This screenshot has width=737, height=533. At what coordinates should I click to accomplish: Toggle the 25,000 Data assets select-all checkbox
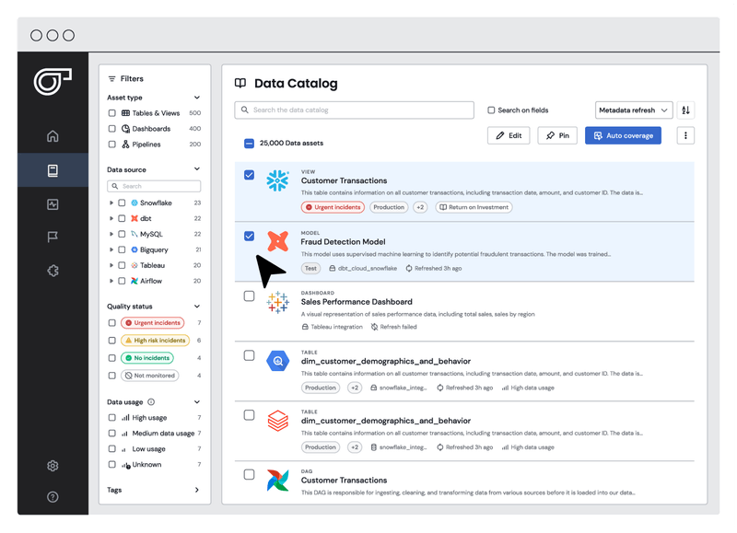click(249, 144)
